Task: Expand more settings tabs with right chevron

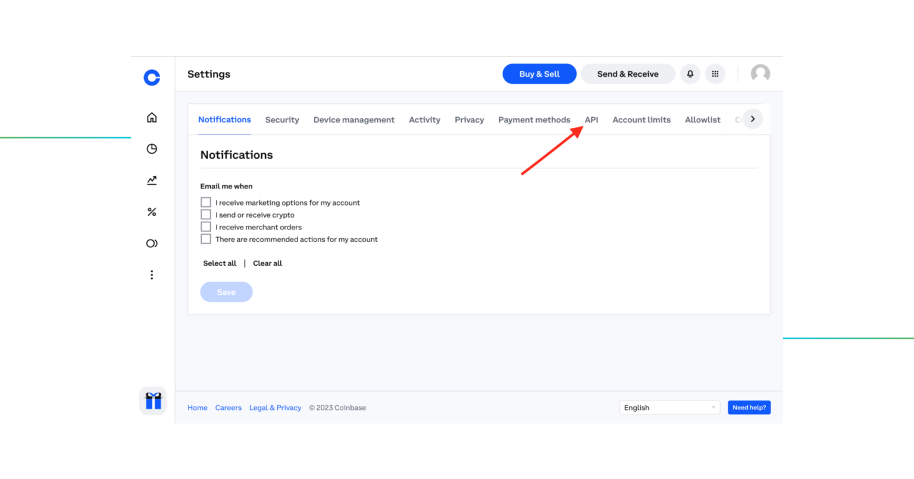Action: [752, 119]
